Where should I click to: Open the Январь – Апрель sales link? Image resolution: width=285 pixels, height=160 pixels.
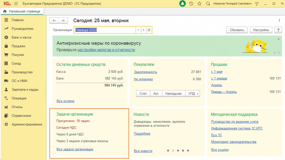click(224, 92)
